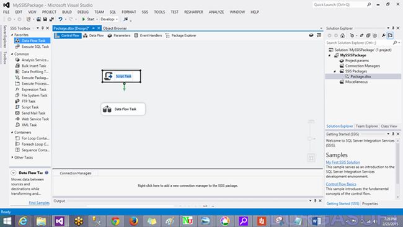The image size is (403, 227).
Task: Toggle auto-hide pin on Getting Started panel
Action: click(x=393, y=134)
